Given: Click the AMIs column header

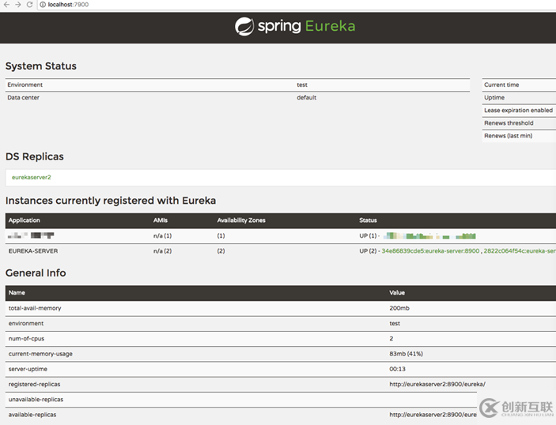Looking at the screenshot, I should click(161, 220).
